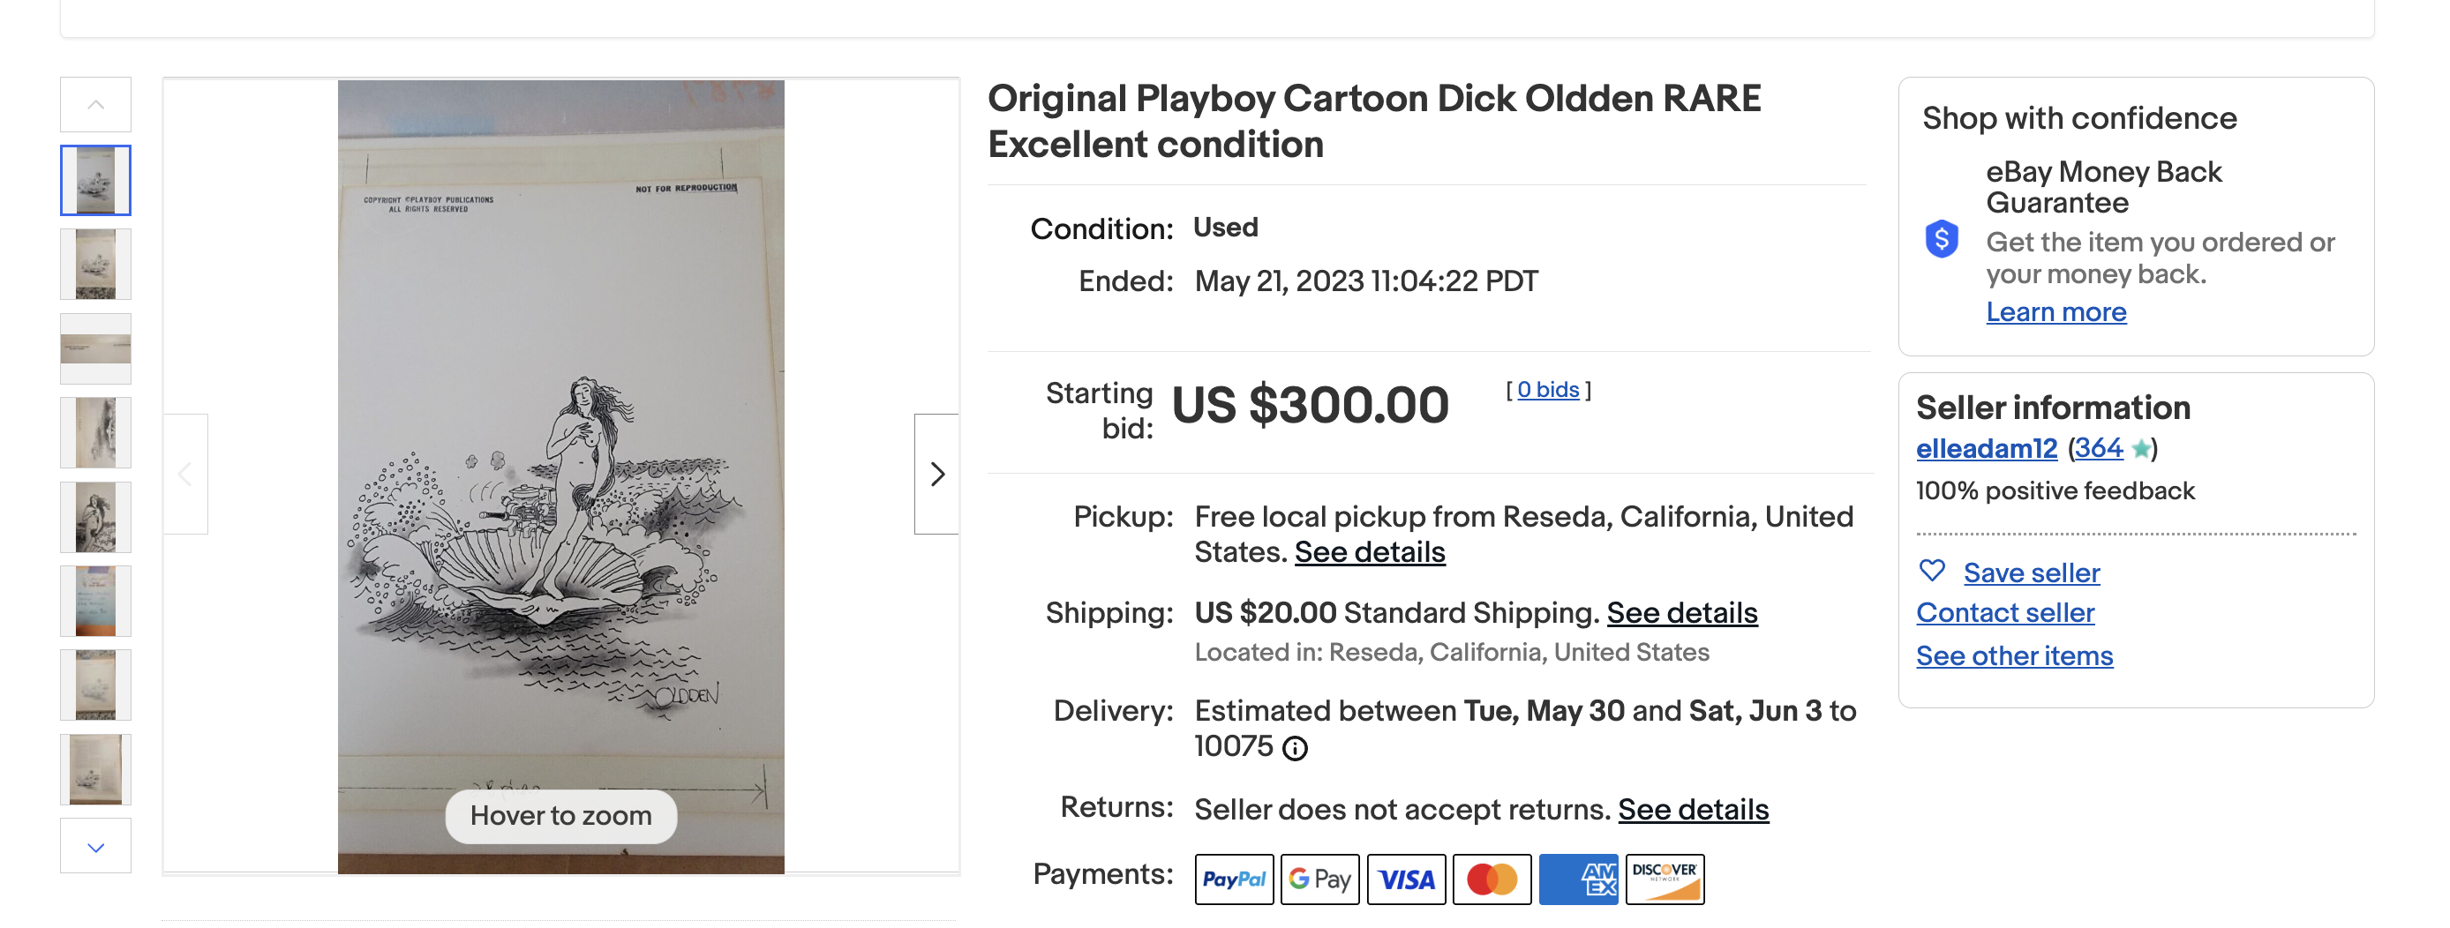This screenshot has width=2450, height=928.
Task: Click the Visa card icon
Action: (1406, 879)
